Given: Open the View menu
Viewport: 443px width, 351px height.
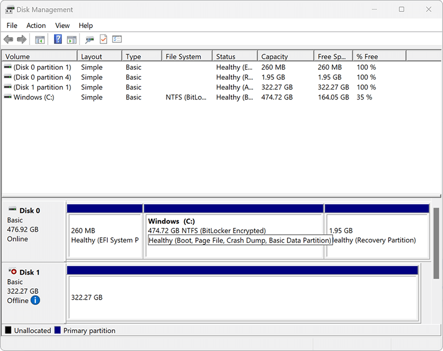Looking at the screenshot, I should (63, 26).
